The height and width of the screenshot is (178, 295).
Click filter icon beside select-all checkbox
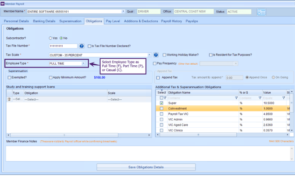tap(165, 98)
